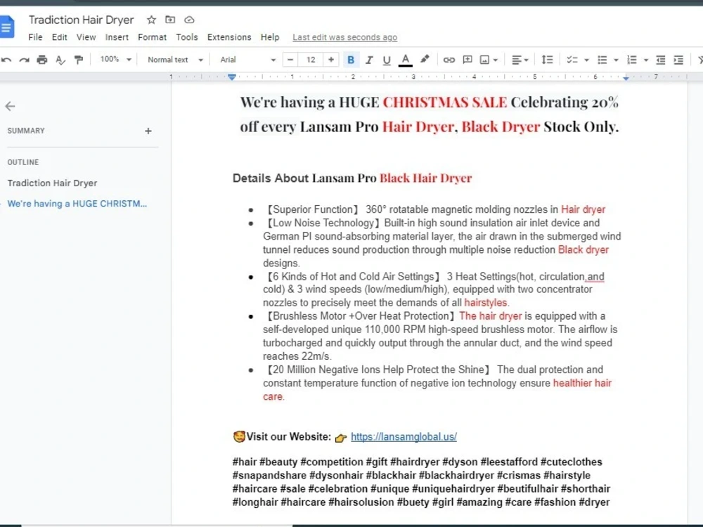
Task: Toggle Bold formatting
Action: (351, 60)
